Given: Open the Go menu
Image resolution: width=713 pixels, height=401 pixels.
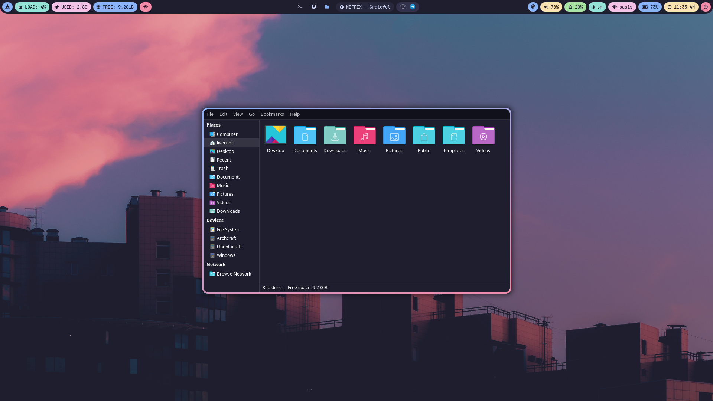Looking at the screenshot, I should coord(252,114).
